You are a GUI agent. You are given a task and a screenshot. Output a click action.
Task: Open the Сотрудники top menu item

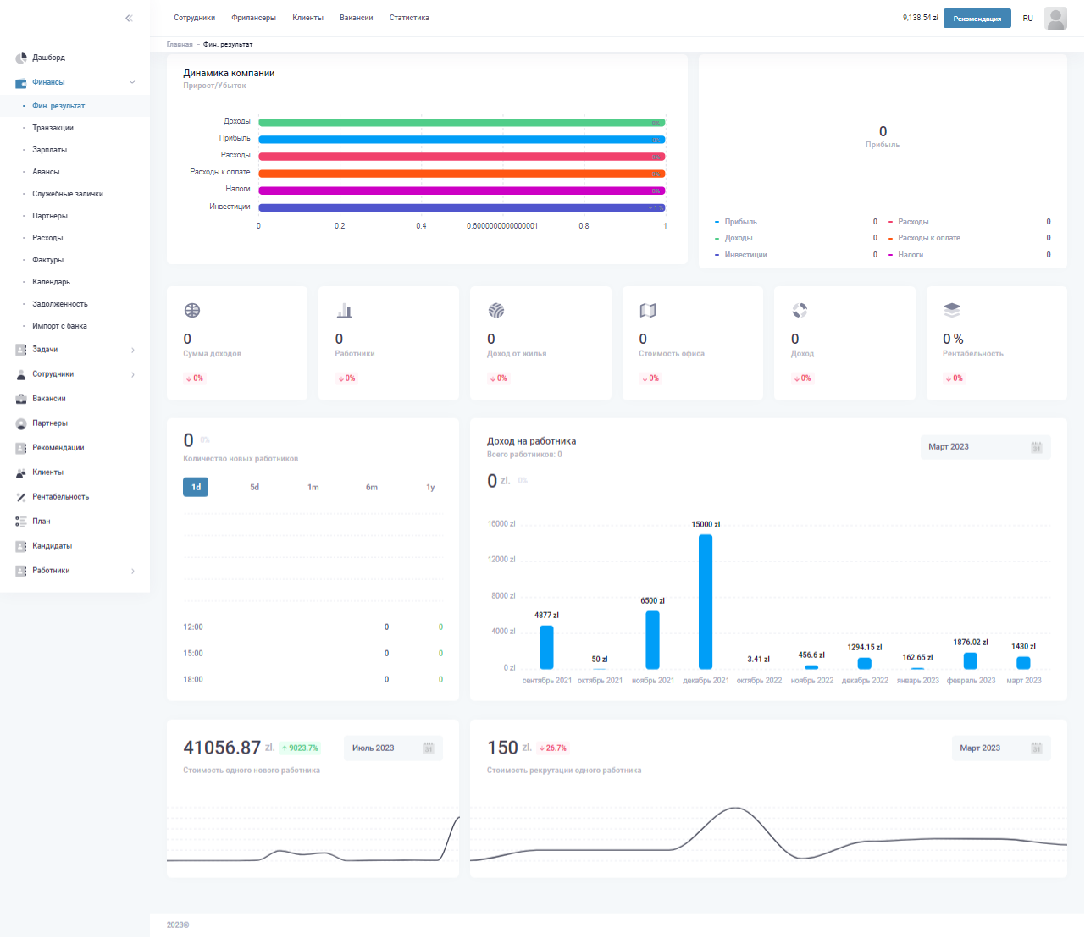pos(194,18)
